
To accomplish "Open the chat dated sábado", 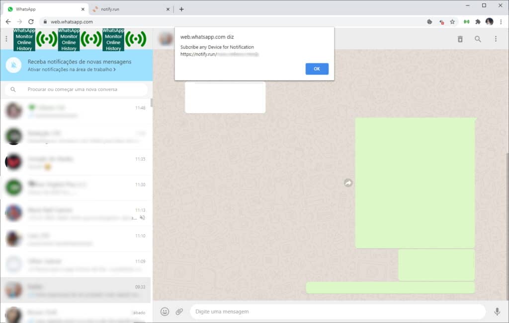I will click(x=76, y=313).
